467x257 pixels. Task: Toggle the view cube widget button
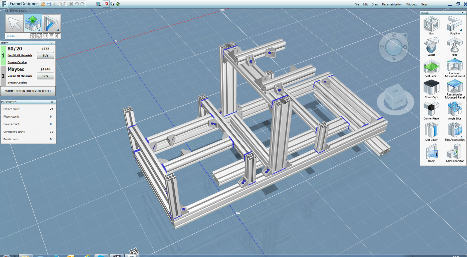click(x=45, y=36)
